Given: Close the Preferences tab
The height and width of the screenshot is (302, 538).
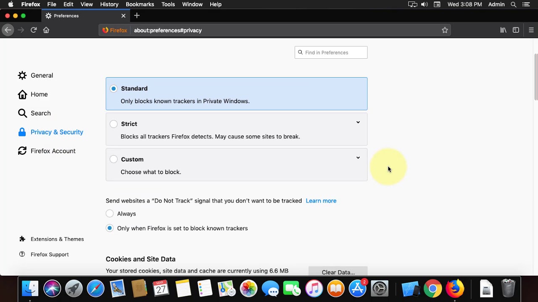Looking at the screenshot, I should click(123, 16).
